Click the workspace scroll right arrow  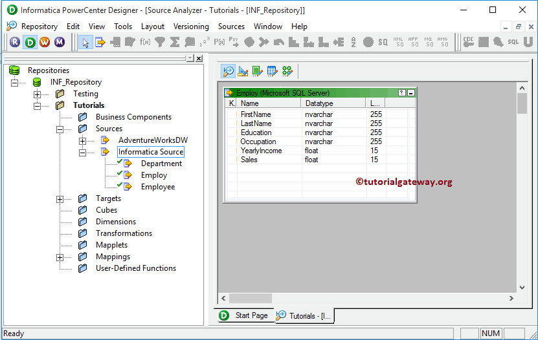tap(511, 298)
